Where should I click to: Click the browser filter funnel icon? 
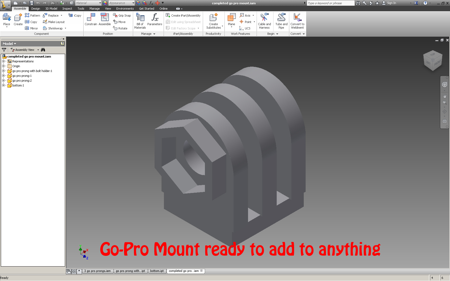click(x=4, y=50)
